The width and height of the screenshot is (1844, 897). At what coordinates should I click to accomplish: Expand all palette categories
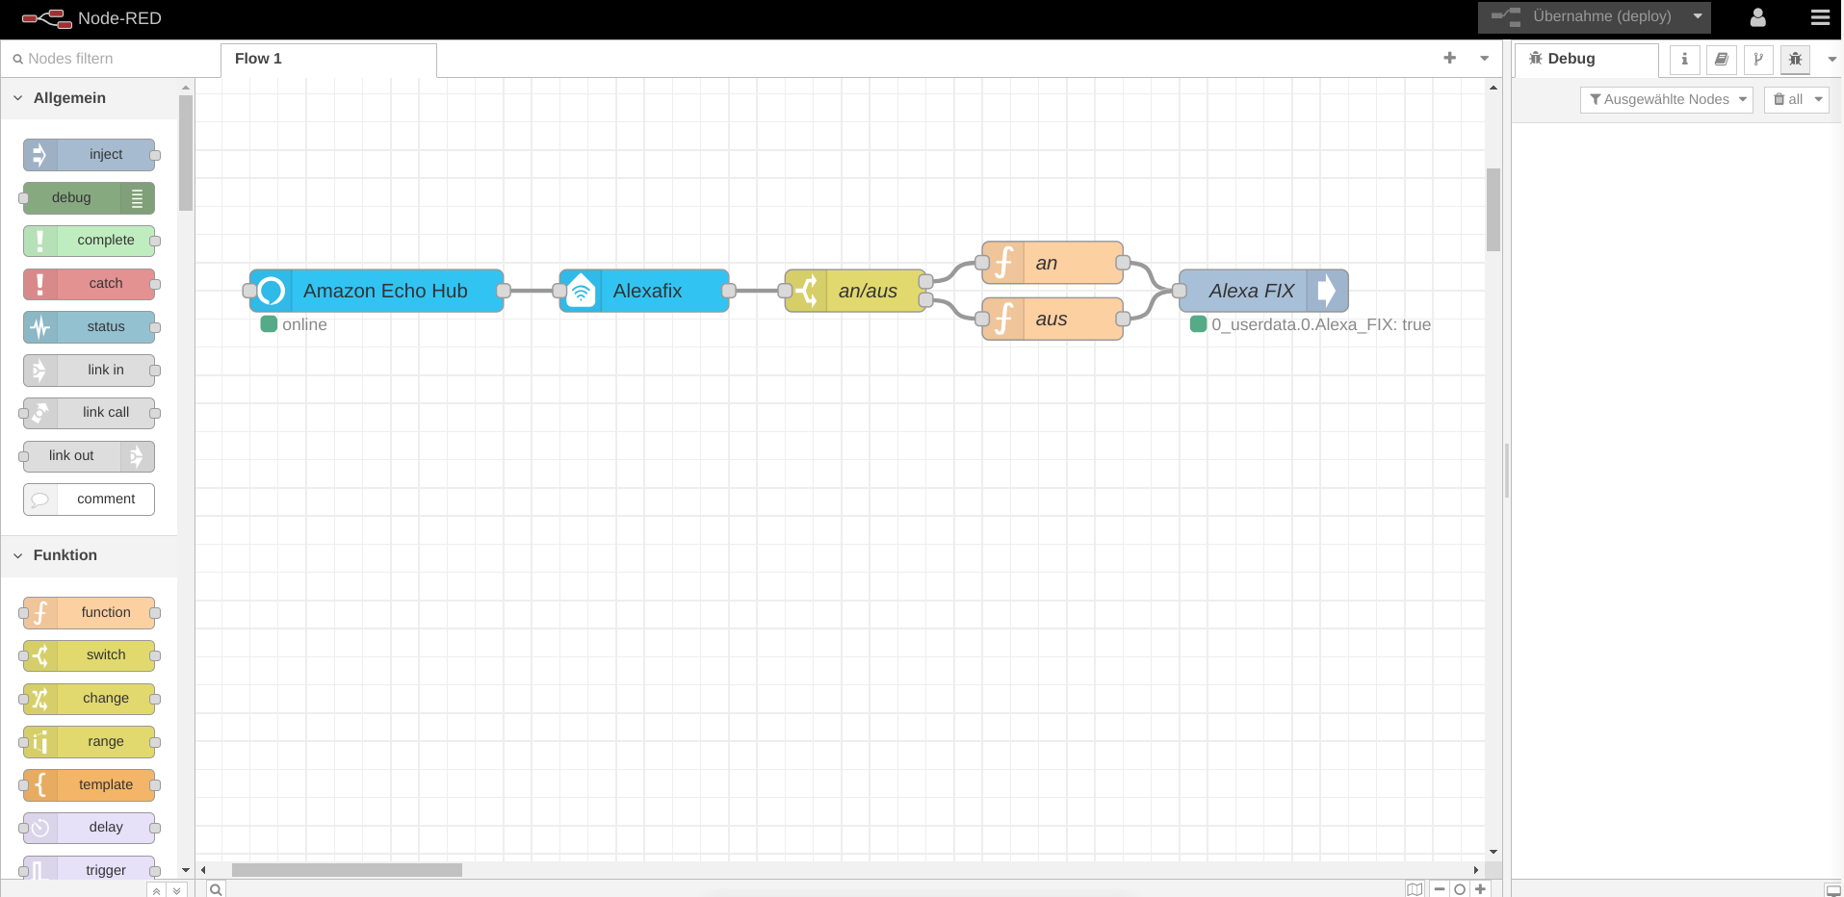(176, 890)
